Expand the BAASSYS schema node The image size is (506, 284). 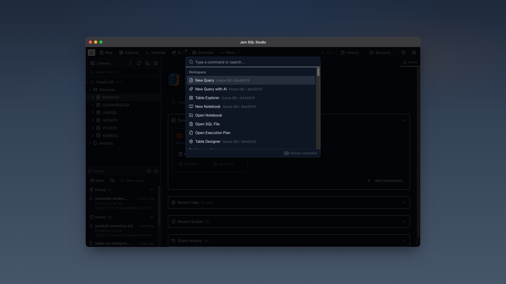pyautogui.click(x=93, y=97)
